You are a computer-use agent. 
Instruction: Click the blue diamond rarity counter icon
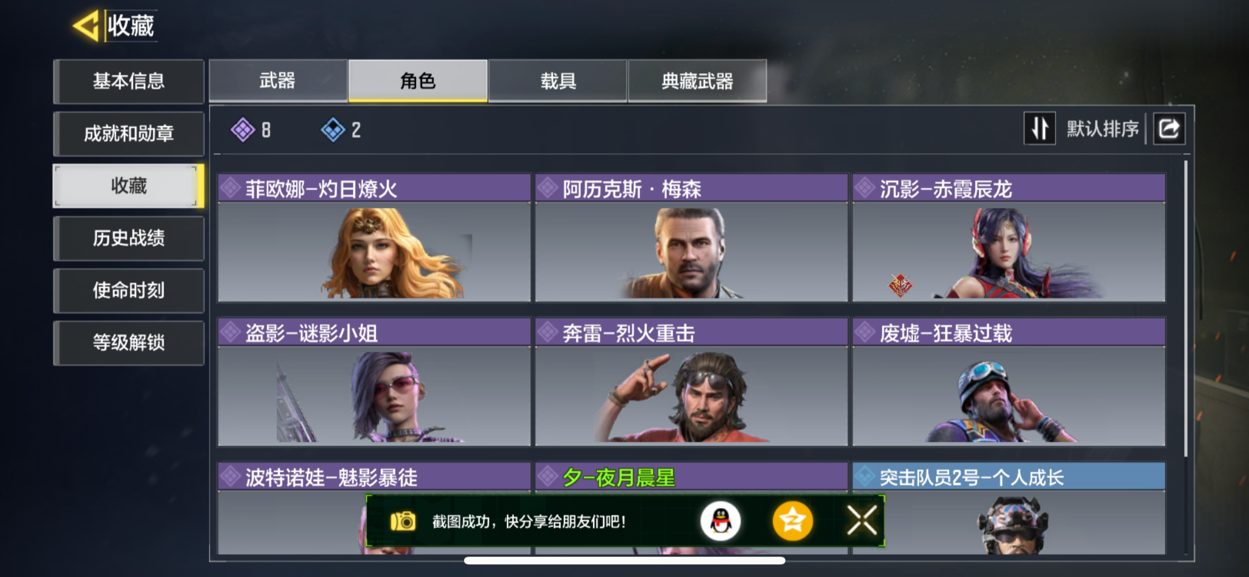tap(333, 130)
